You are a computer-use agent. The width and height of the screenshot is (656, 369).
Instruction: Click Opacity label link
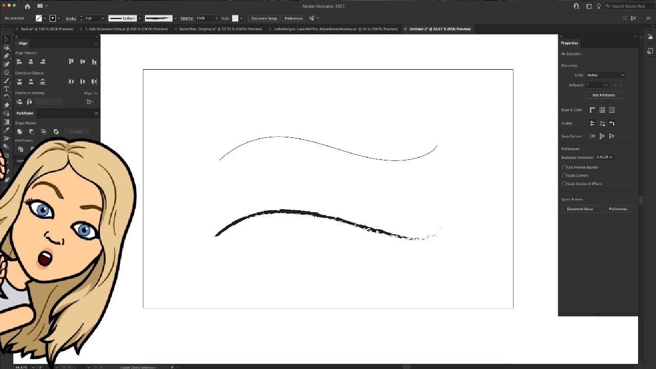187,18
